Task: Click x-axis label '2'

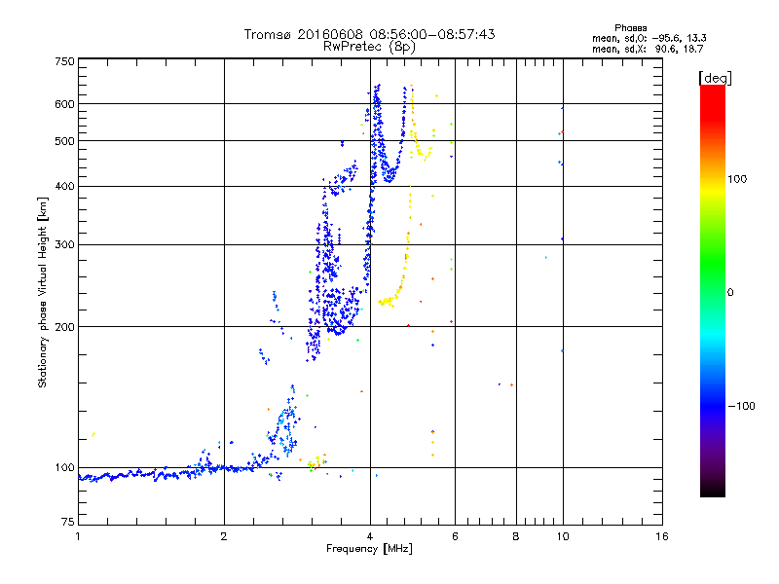Action: click(224, 536)
